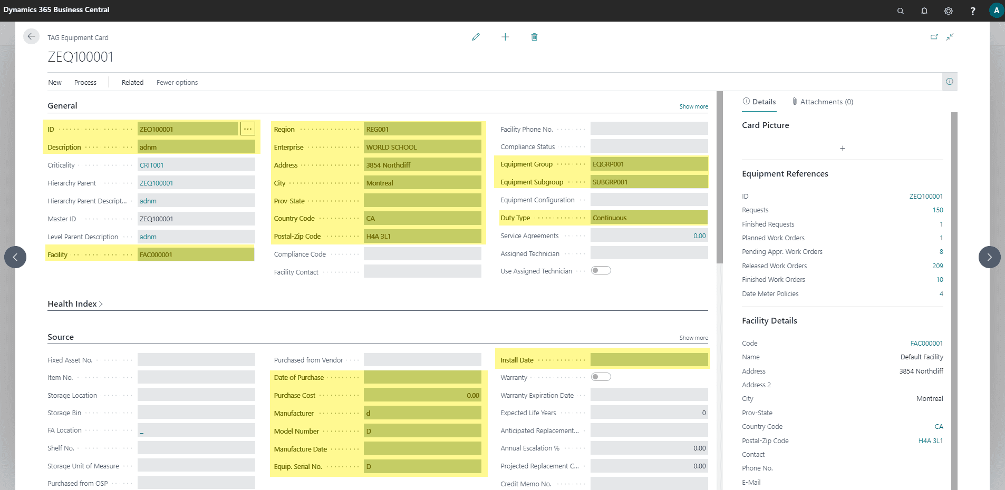The width and height of the screenshot is (1005, 490).
Task: Delete record with trash icon
Action: (534, 37)
